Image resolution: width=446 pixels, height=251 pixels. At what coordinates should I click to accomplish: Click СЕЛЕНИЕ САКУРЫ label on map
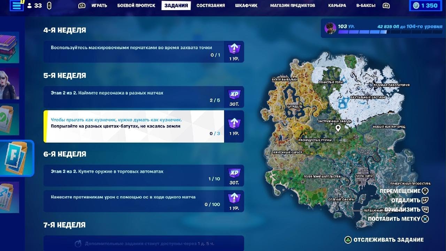(341, 200)
